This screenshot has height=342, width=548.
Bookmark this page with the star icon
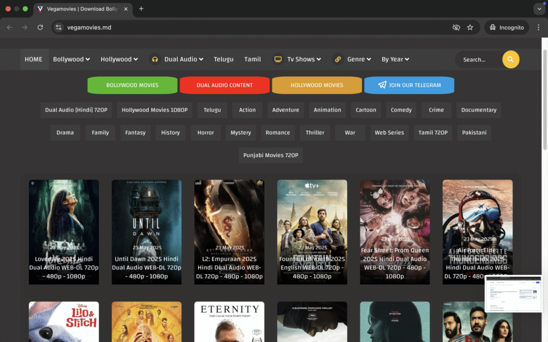(x=470, y=27)
